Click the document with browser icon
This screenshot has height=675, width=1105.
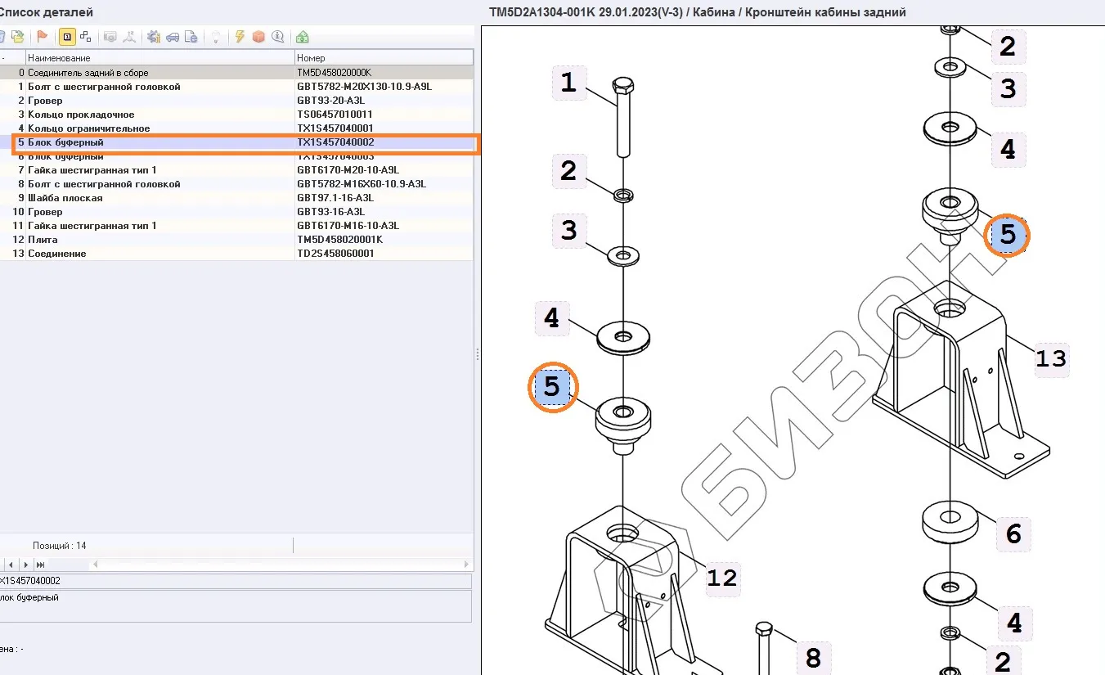191,37
